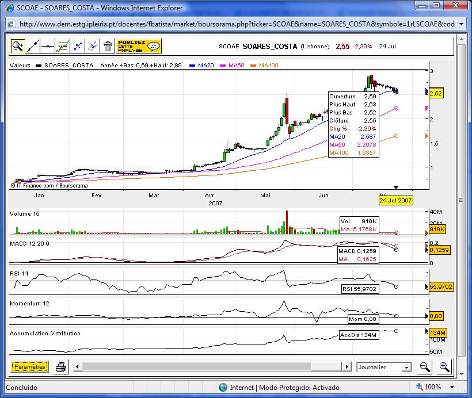Click the yellow 55,9702 RSI label

click(x=441, y=286)
